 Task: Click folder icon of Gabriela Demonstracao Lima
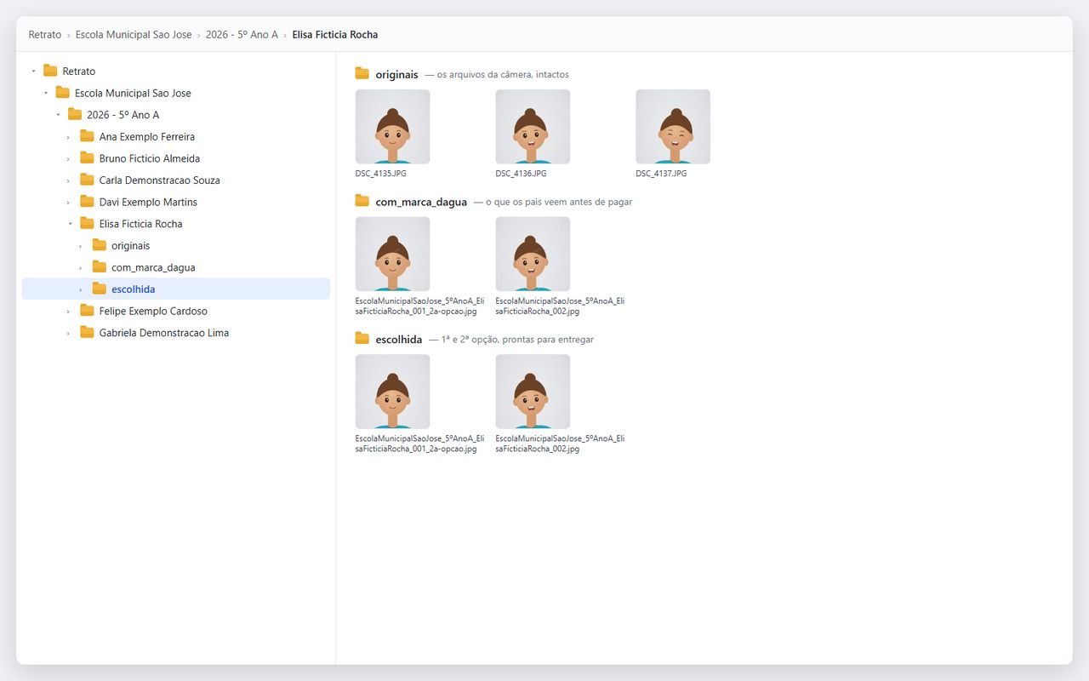tap(87, 333)
